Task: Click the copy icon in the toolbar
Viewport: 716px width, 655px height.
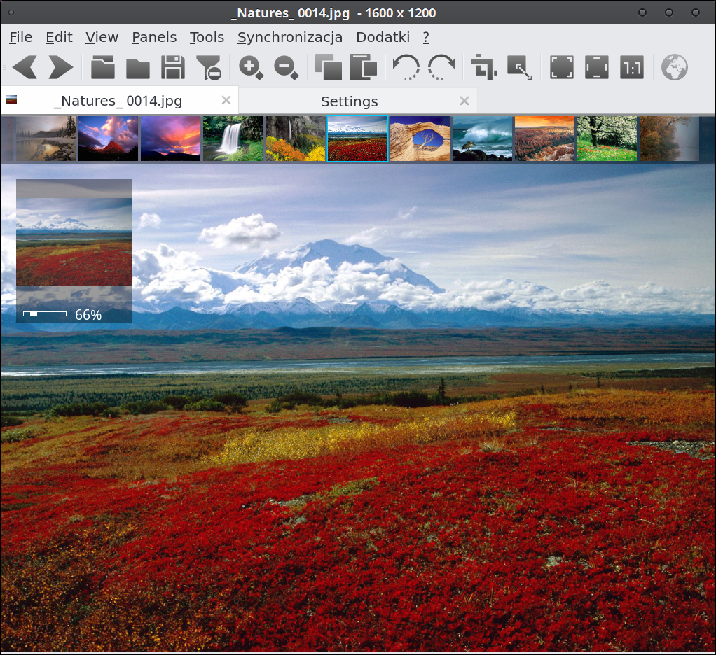Action: [329, 67]
